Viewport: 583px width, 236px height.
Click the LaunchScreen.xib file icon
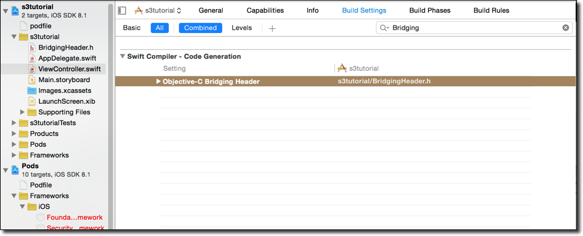click(x=32, y=101)
